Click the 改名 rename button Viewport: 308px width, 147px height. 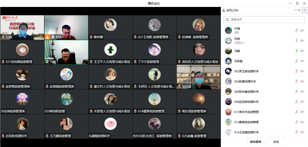276,142
